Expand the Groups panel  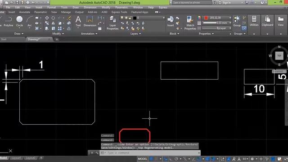click(239, 34)
